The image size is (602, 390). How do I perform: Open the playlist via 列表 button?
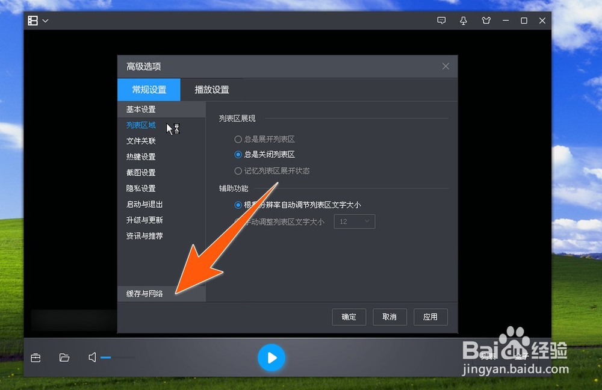(x=488, y=357)
